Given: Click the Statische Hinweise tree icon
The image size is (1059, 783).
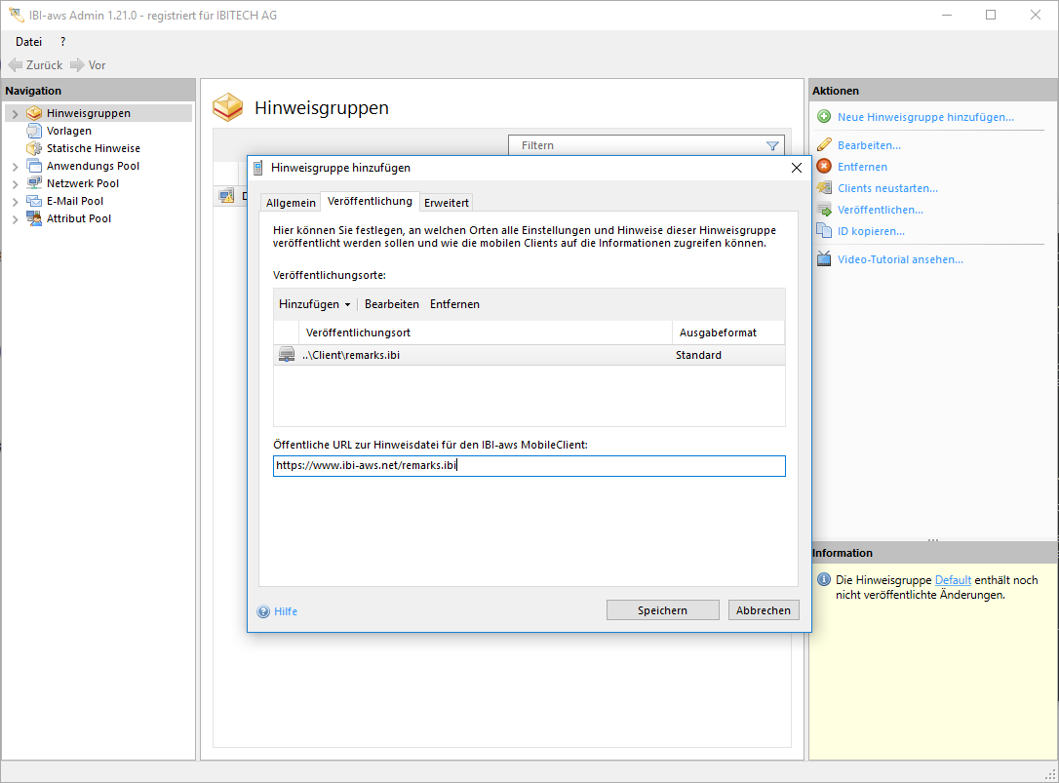Looking at the screenshot, I should [x=34, y=148].
